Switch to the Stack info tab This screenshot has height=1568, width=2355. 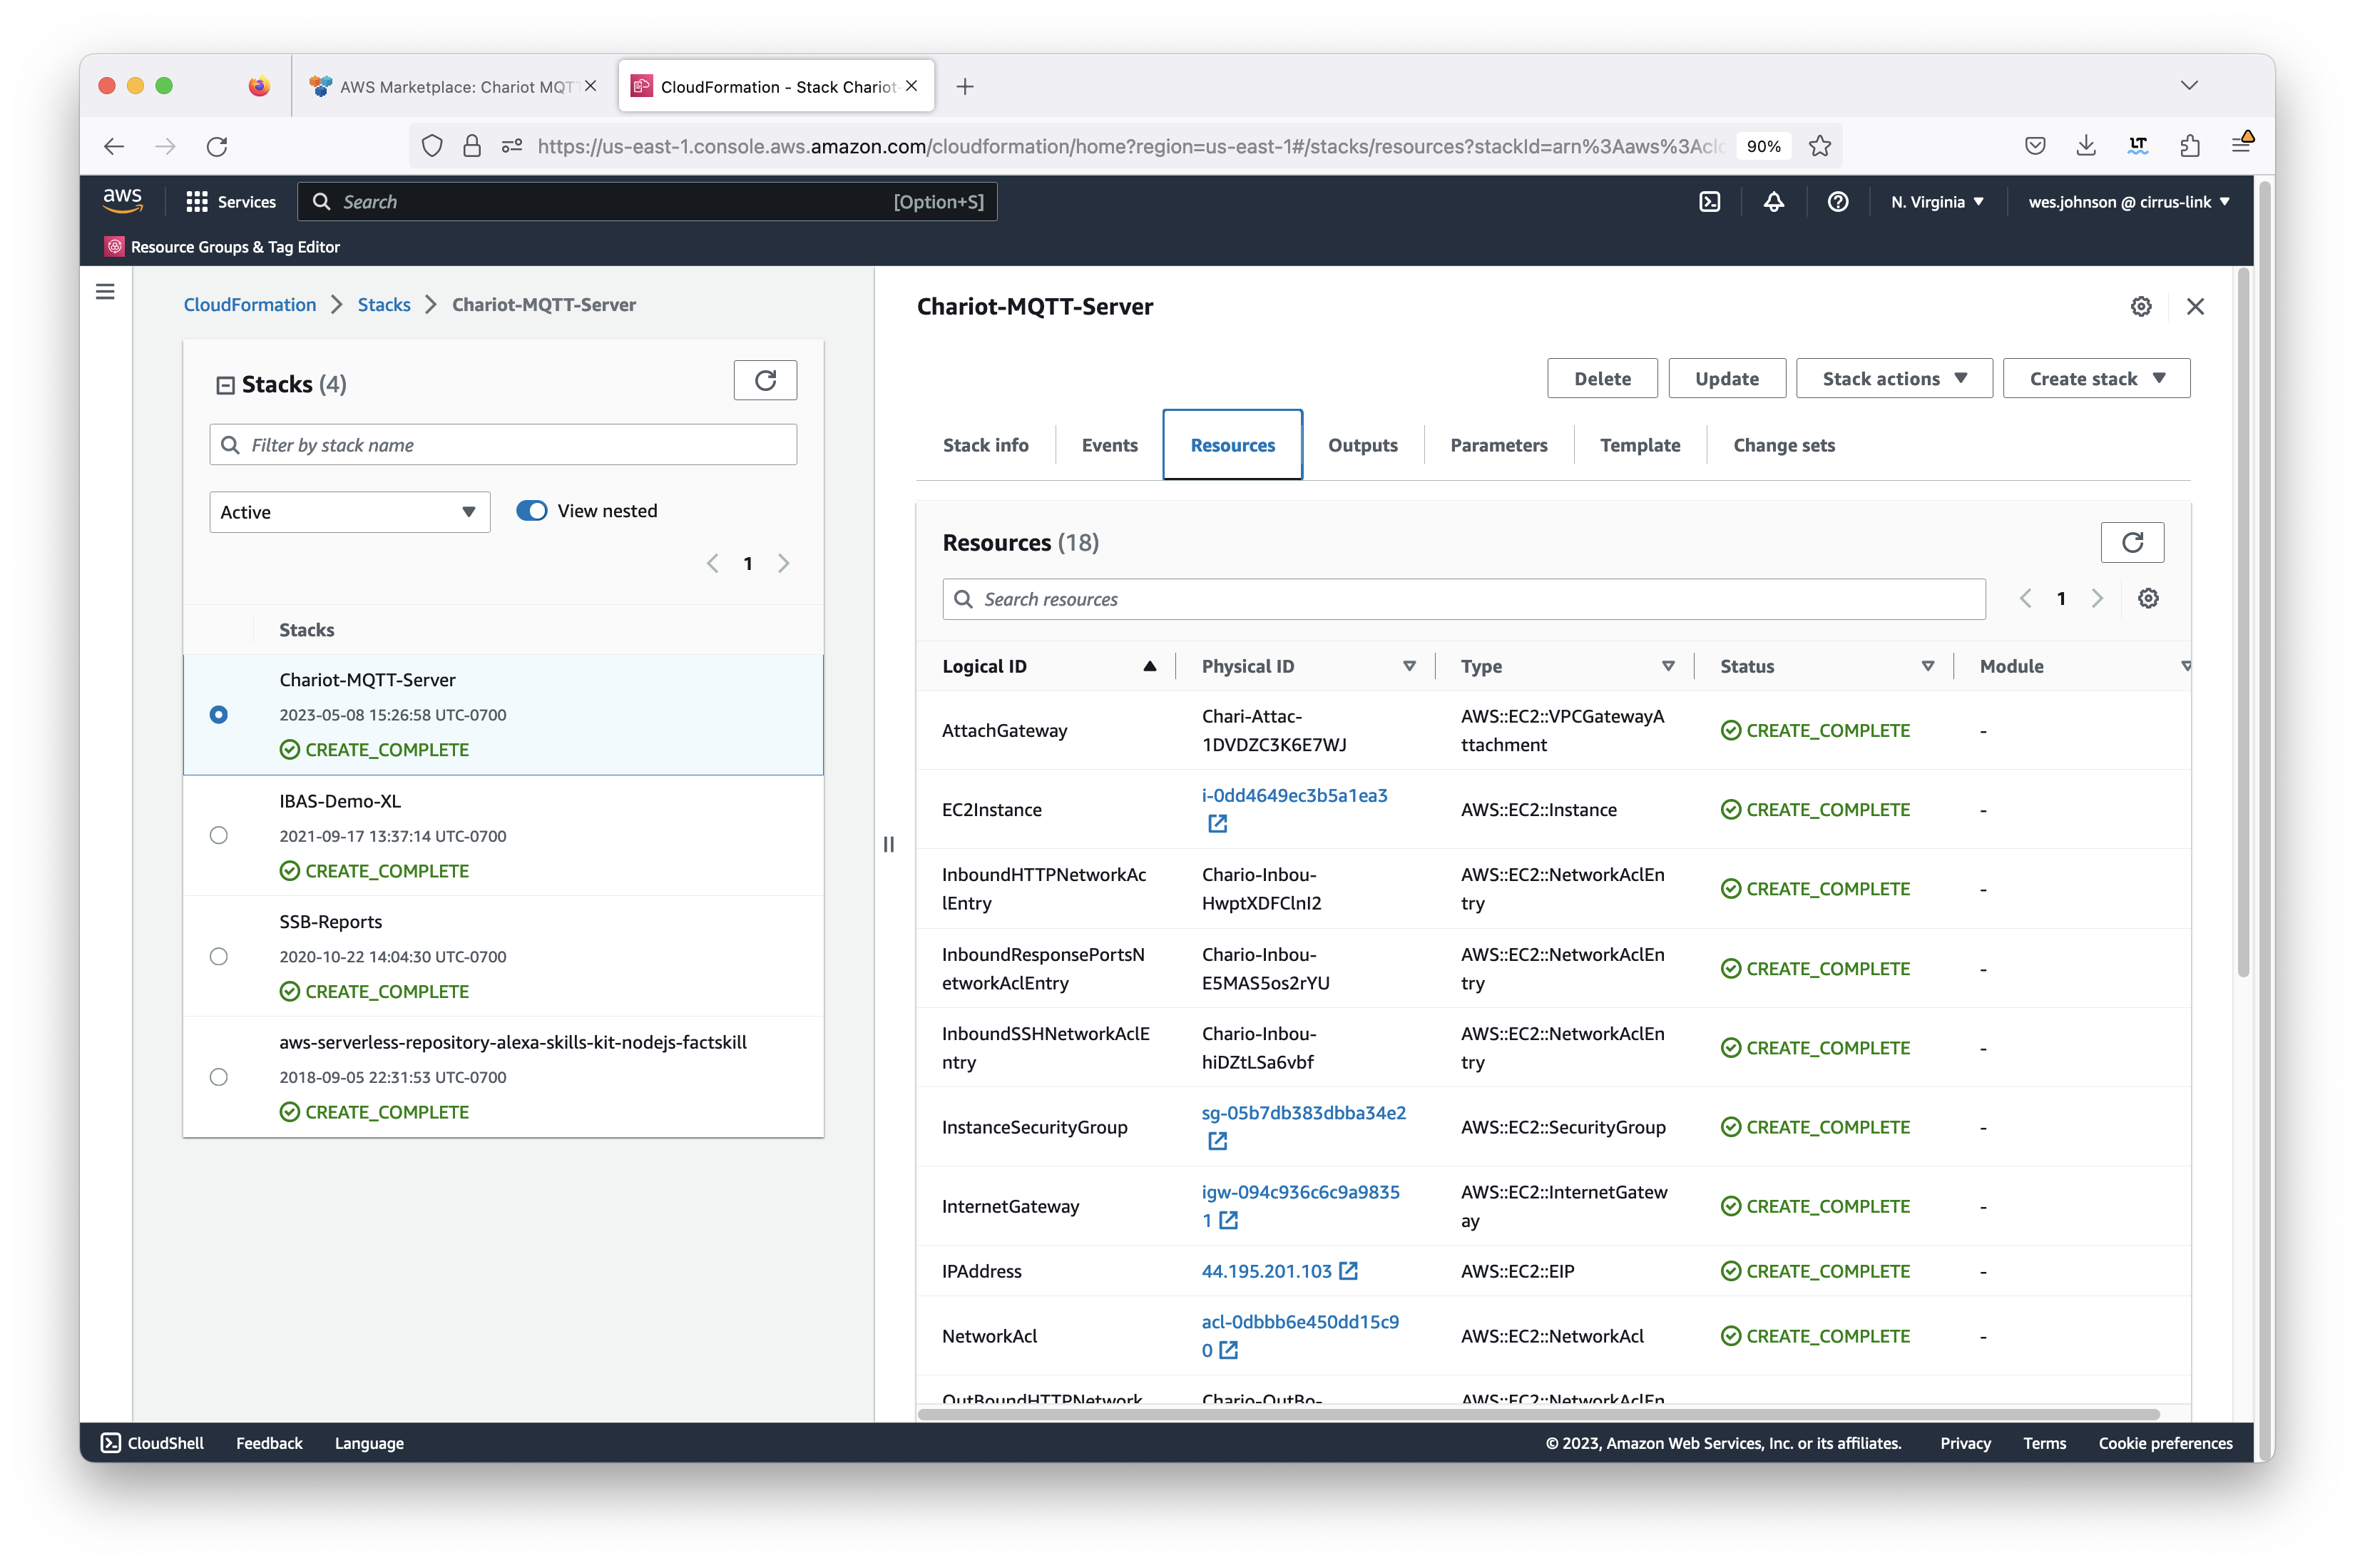(x=985, y=445)
